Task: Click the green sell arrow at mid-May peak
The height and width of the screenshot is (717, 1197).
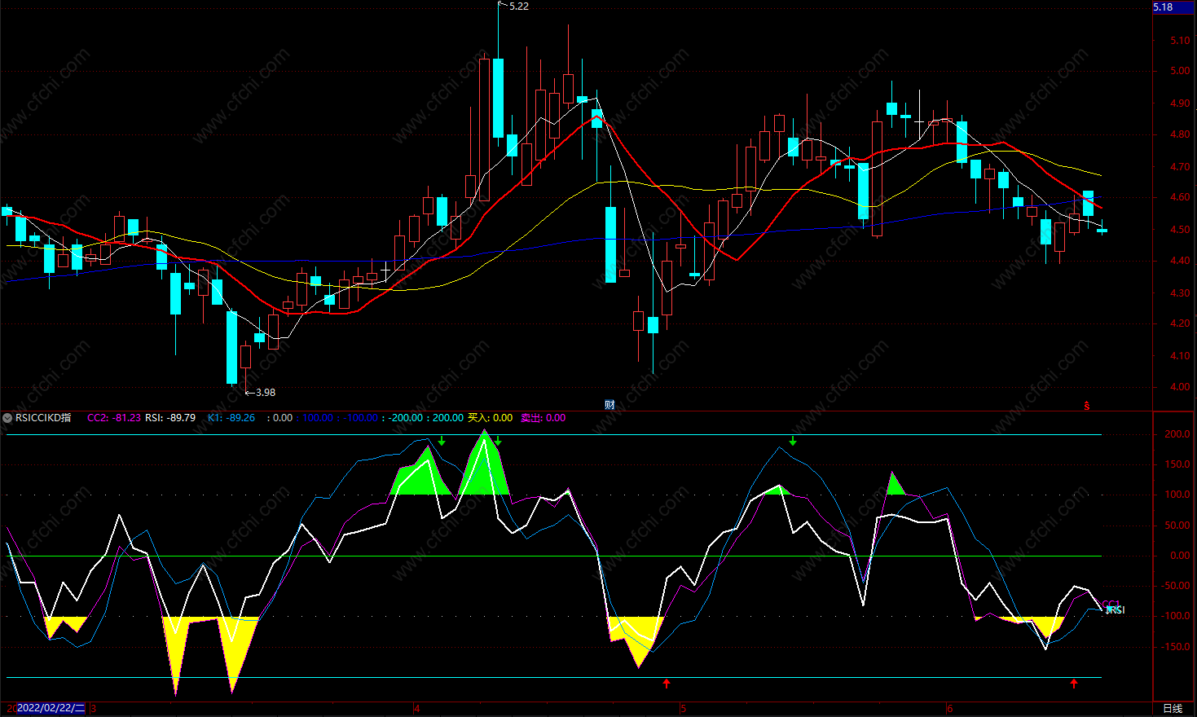Action: pos(793,441)
